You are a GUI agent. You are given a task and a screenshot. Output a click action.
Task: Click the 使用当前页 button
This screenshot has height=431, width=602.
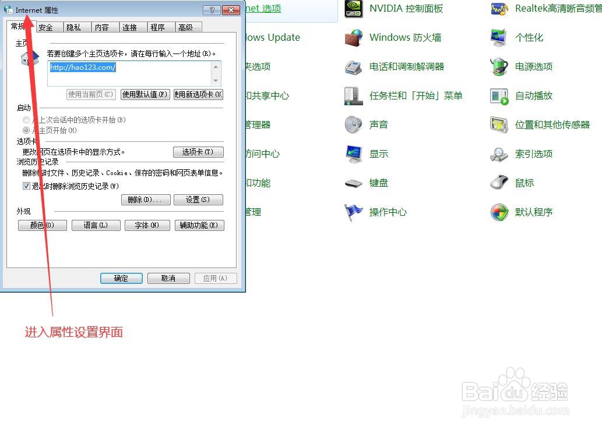(x=91, y=94)
